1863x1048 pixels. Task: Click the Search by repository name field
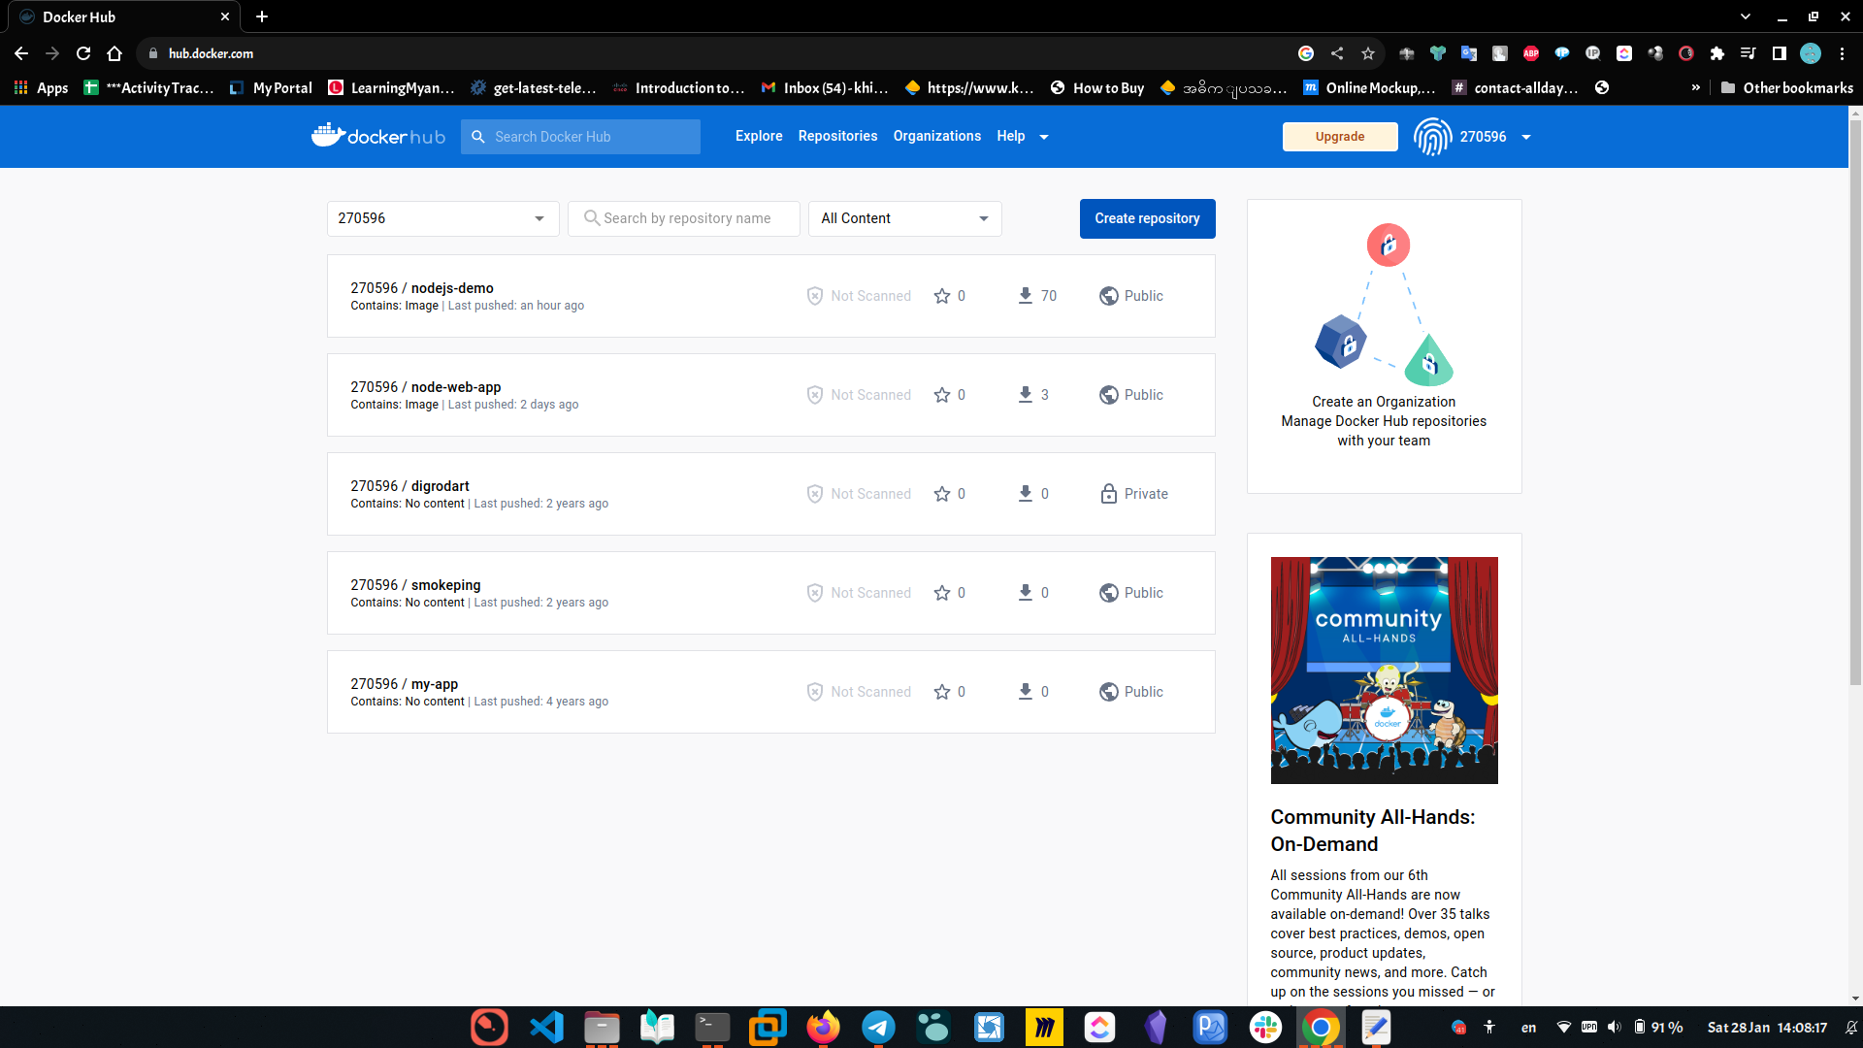684,218
